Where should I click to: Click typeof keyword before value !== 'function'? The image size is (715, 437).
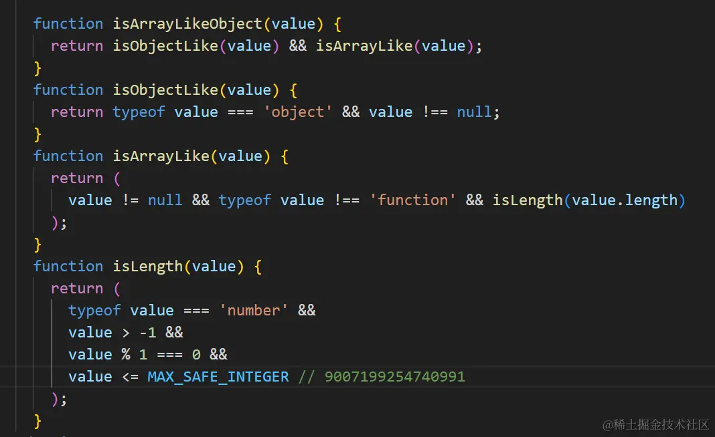[x=245, y=200]
